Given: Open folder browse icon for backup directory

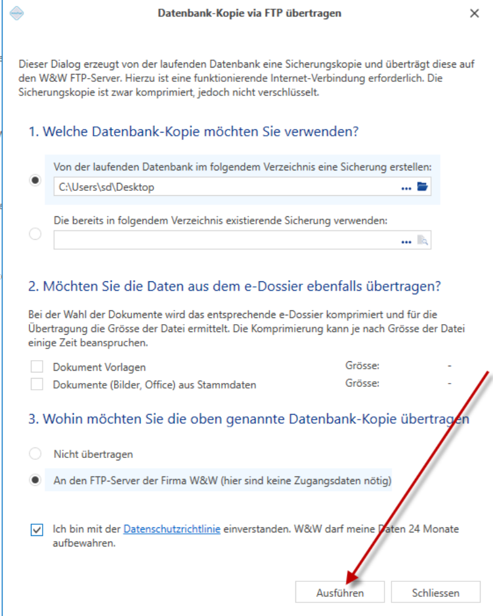Looking at the screenshot, I should [x=422, y=186].
